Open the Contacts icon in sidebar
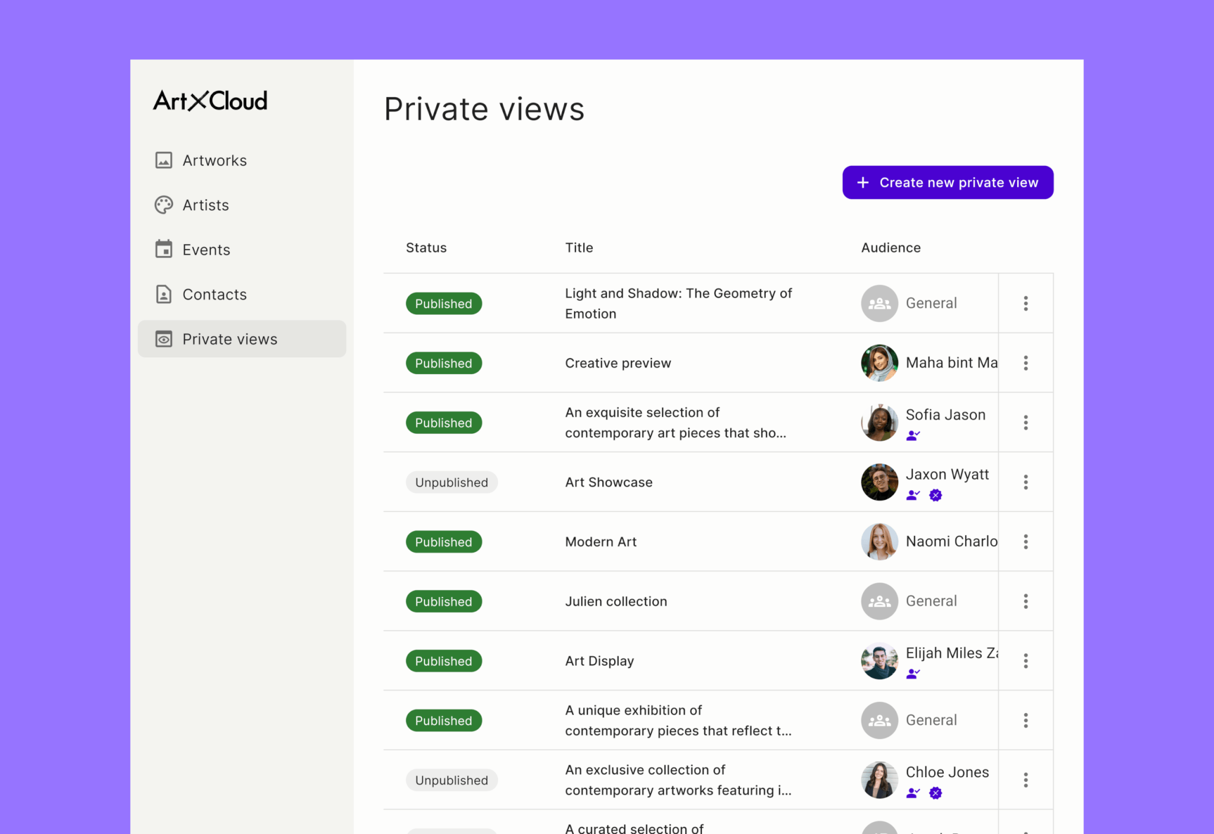1214x834 pixels. pos(164,294)
